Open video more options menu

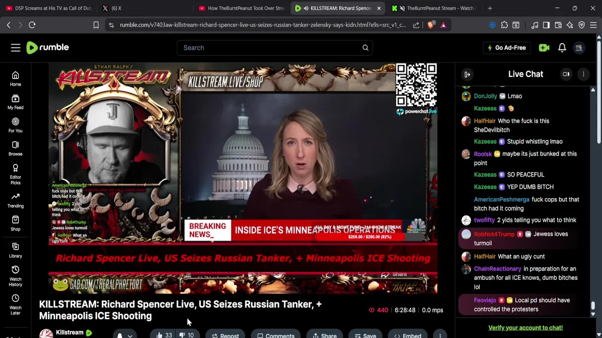[x=440, y=335]
